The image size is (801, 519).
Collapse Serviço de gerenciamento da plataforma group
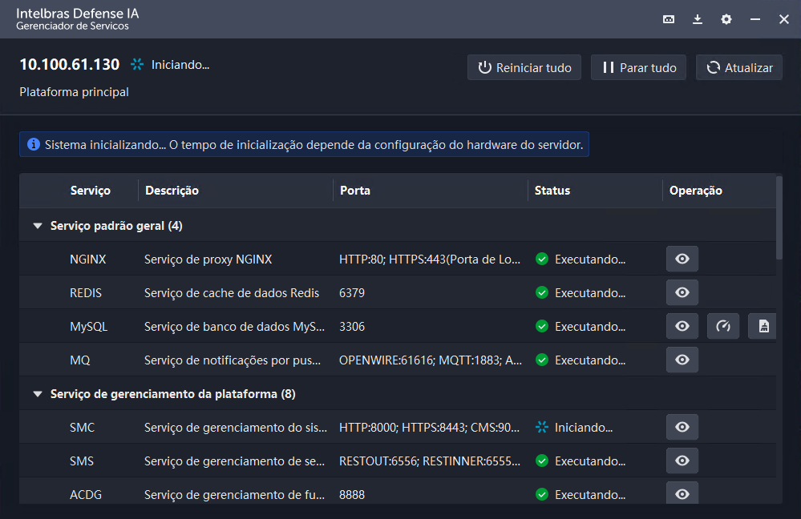click(x=37, y=394)
